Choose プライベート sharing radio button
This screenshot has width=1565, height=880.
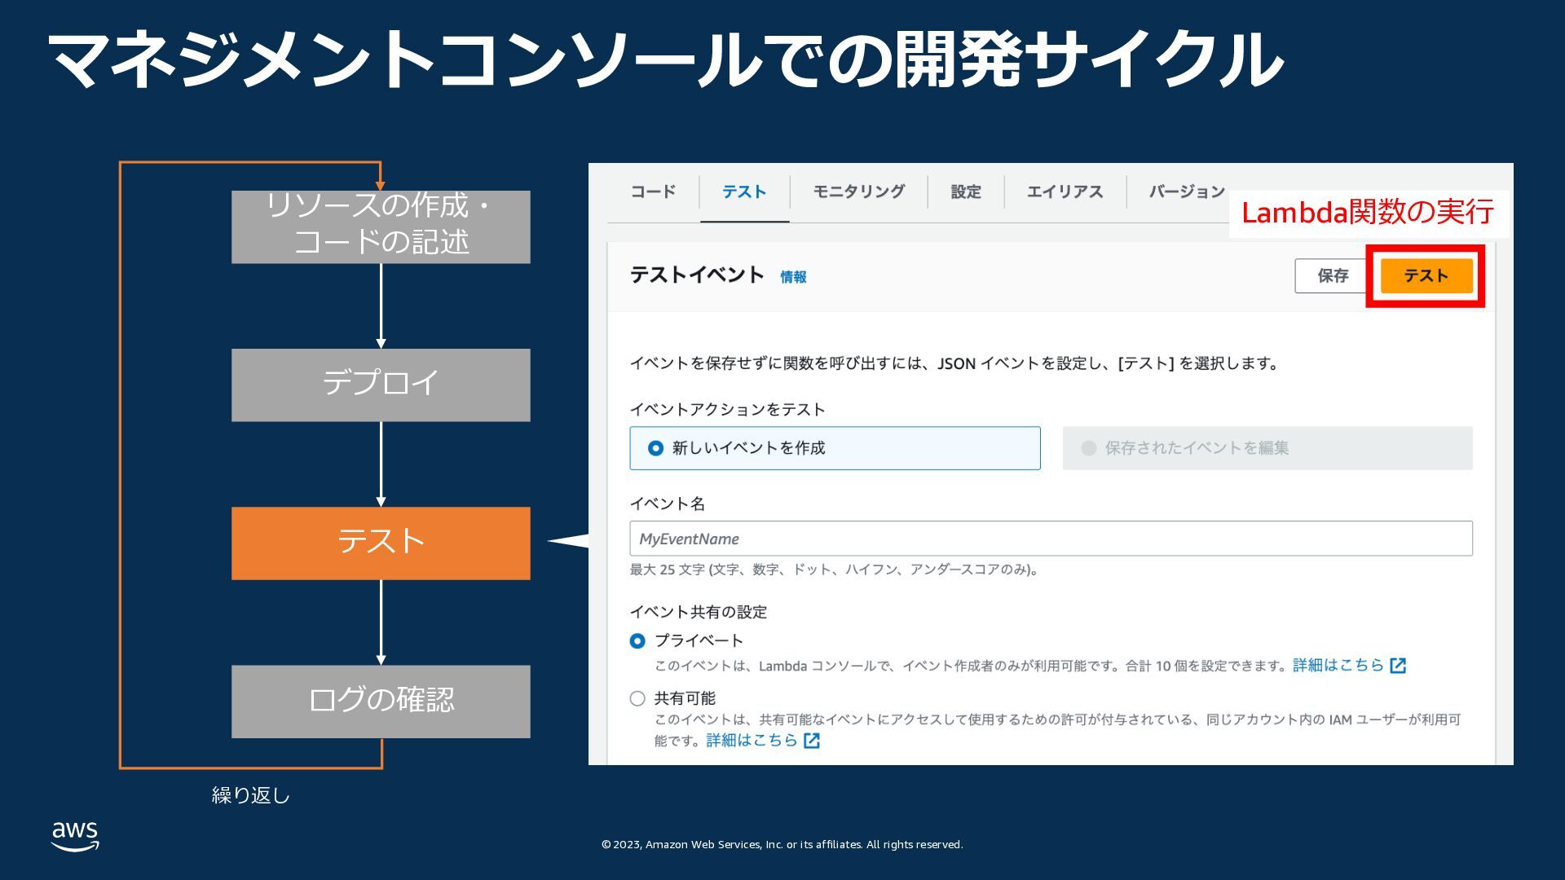coord(637,641)
